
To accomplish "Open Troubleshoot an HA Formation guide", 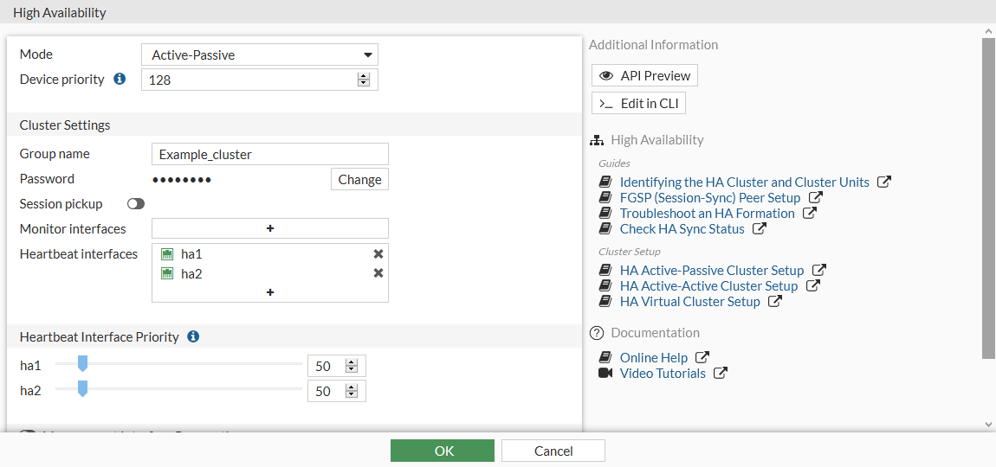I will (707, 214).
